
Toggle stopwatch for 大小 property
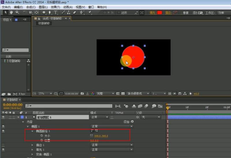coord(42,135)
